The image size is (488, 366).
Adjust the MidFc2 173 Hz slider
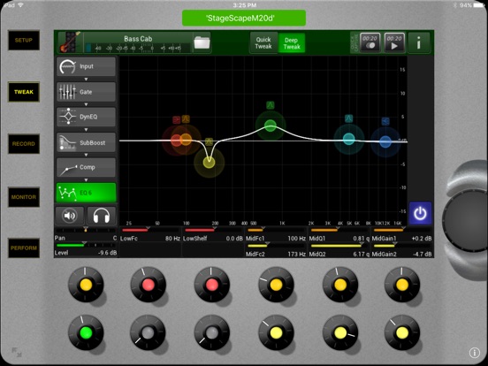coord(276,246)
